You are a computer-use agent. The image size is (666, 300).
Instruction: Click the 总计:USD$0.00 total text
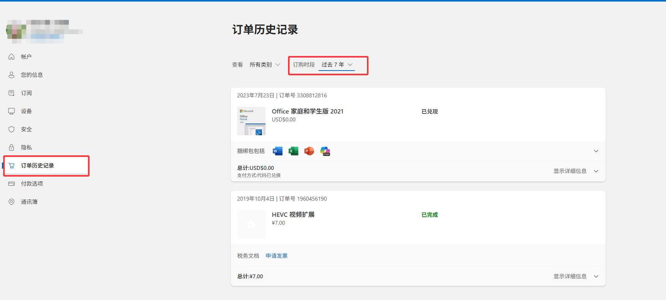click(256, 168)
